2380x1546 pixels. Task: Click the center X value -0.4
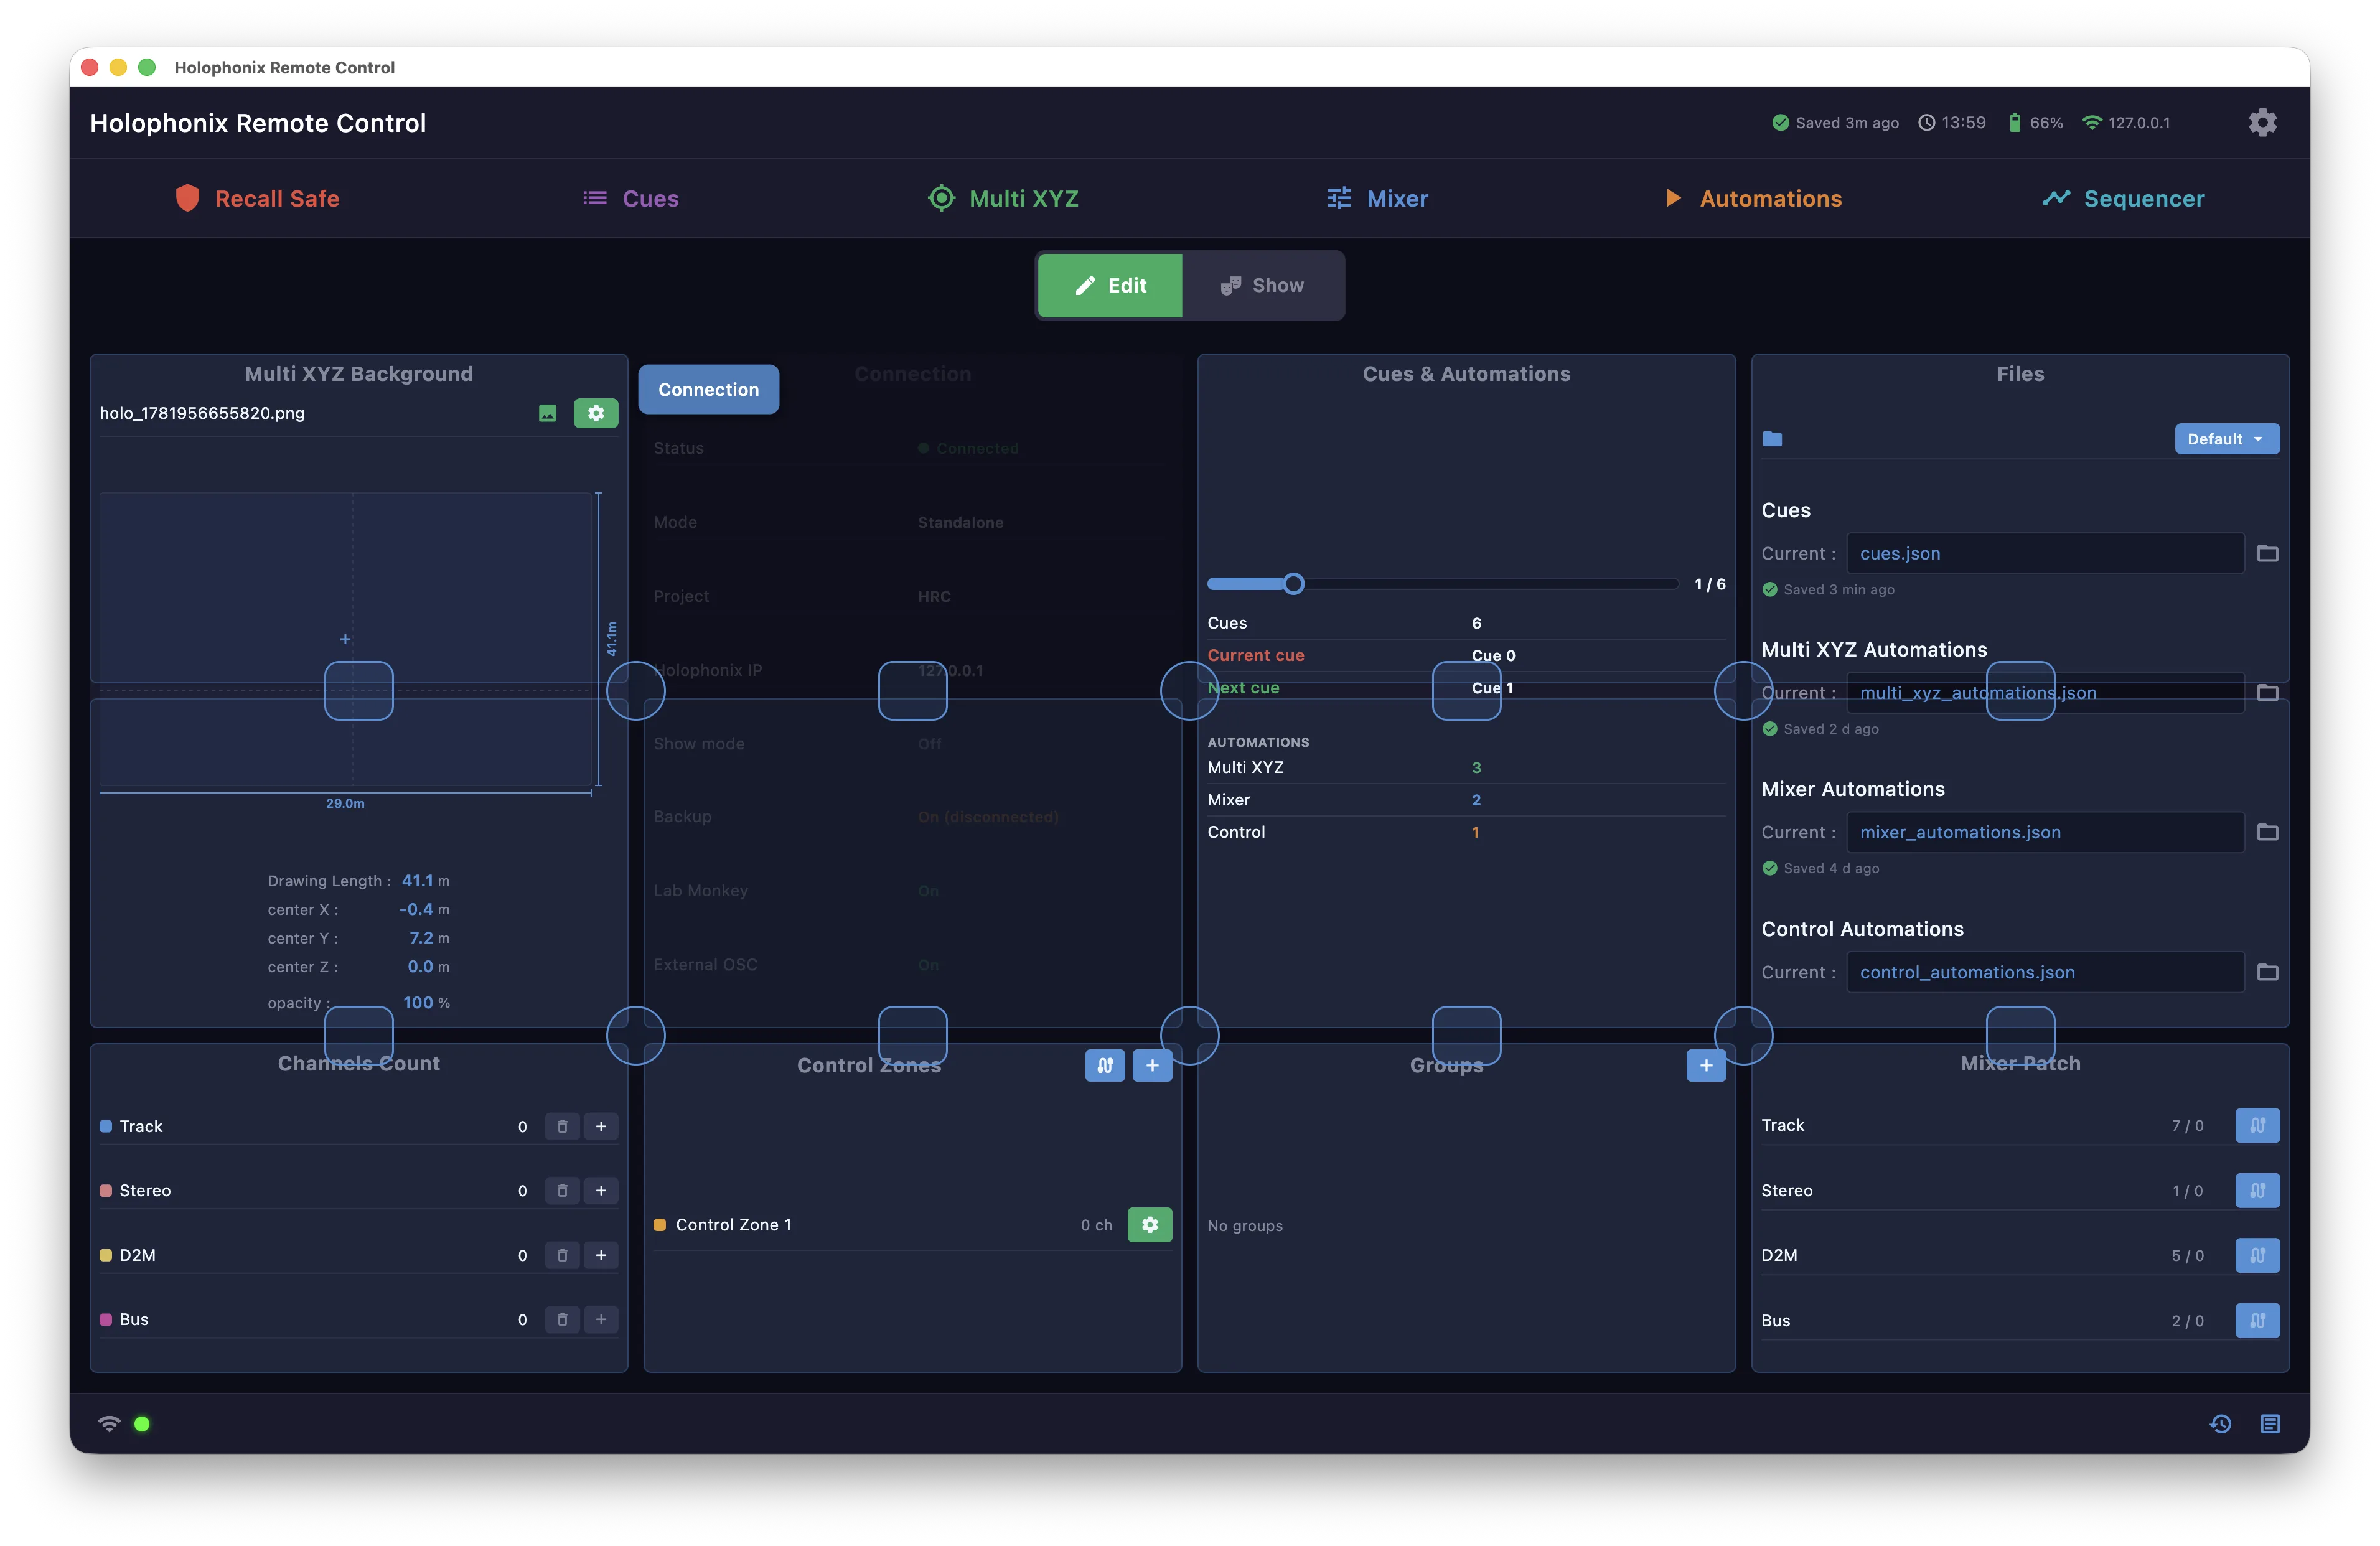416,909
